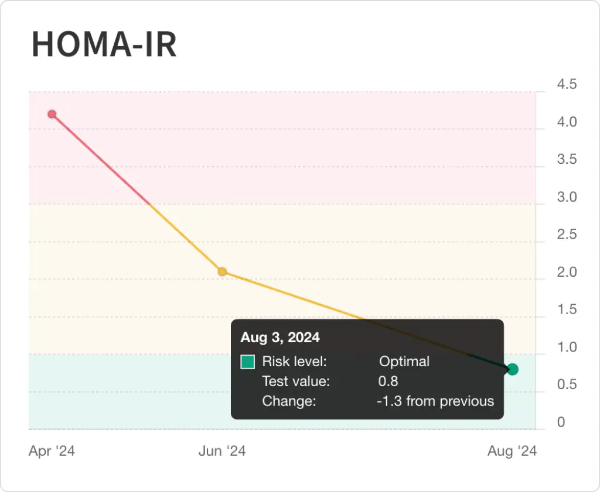Viewport: 600px width, 492px height.
Task: Select the Jun '24 axis label
Action: (222, 451)
